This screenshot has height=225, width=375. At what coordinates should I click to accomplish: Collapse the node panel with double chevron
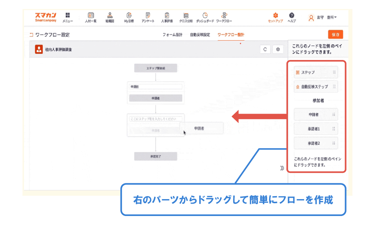(x=282, y=168)
